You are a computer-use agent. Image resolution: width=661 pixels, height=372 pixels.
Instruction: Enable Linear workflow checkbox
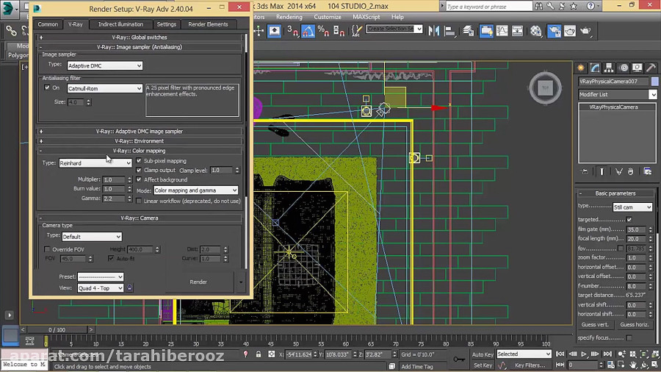pos(139,201)
